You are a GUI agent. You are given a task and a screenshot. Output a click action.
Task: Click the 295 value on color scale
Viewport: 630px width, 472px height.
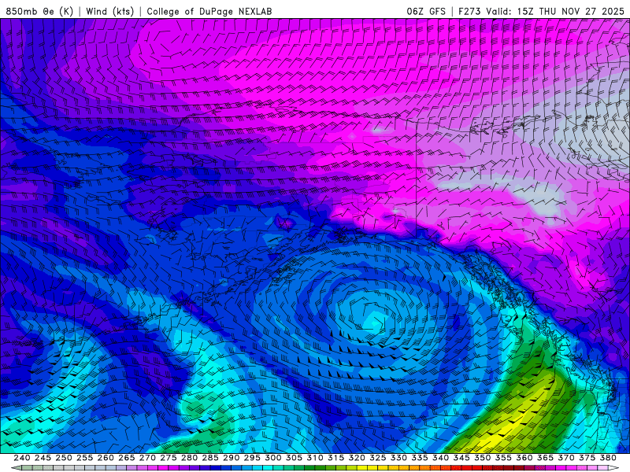252,458
